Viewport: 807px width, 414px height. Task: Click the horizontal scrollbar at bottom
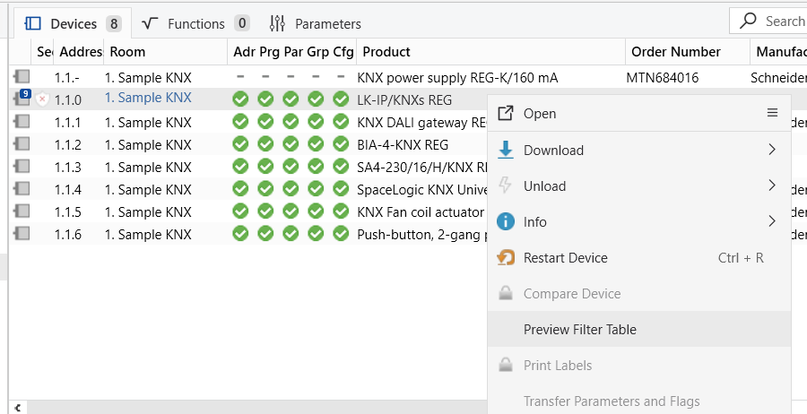pyautogui.click(x=251, y=408)
